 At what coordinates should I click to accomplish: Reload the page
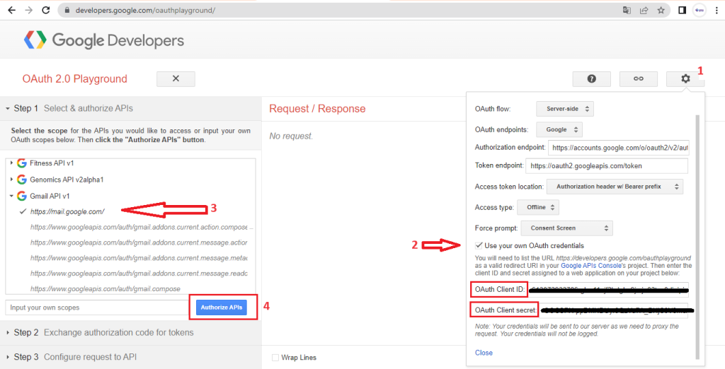coord(46,10)
